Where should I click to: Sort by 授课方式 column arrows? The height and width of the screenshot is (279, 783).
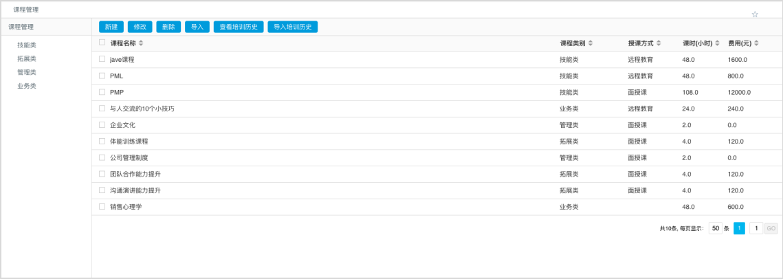coord(659,43)
